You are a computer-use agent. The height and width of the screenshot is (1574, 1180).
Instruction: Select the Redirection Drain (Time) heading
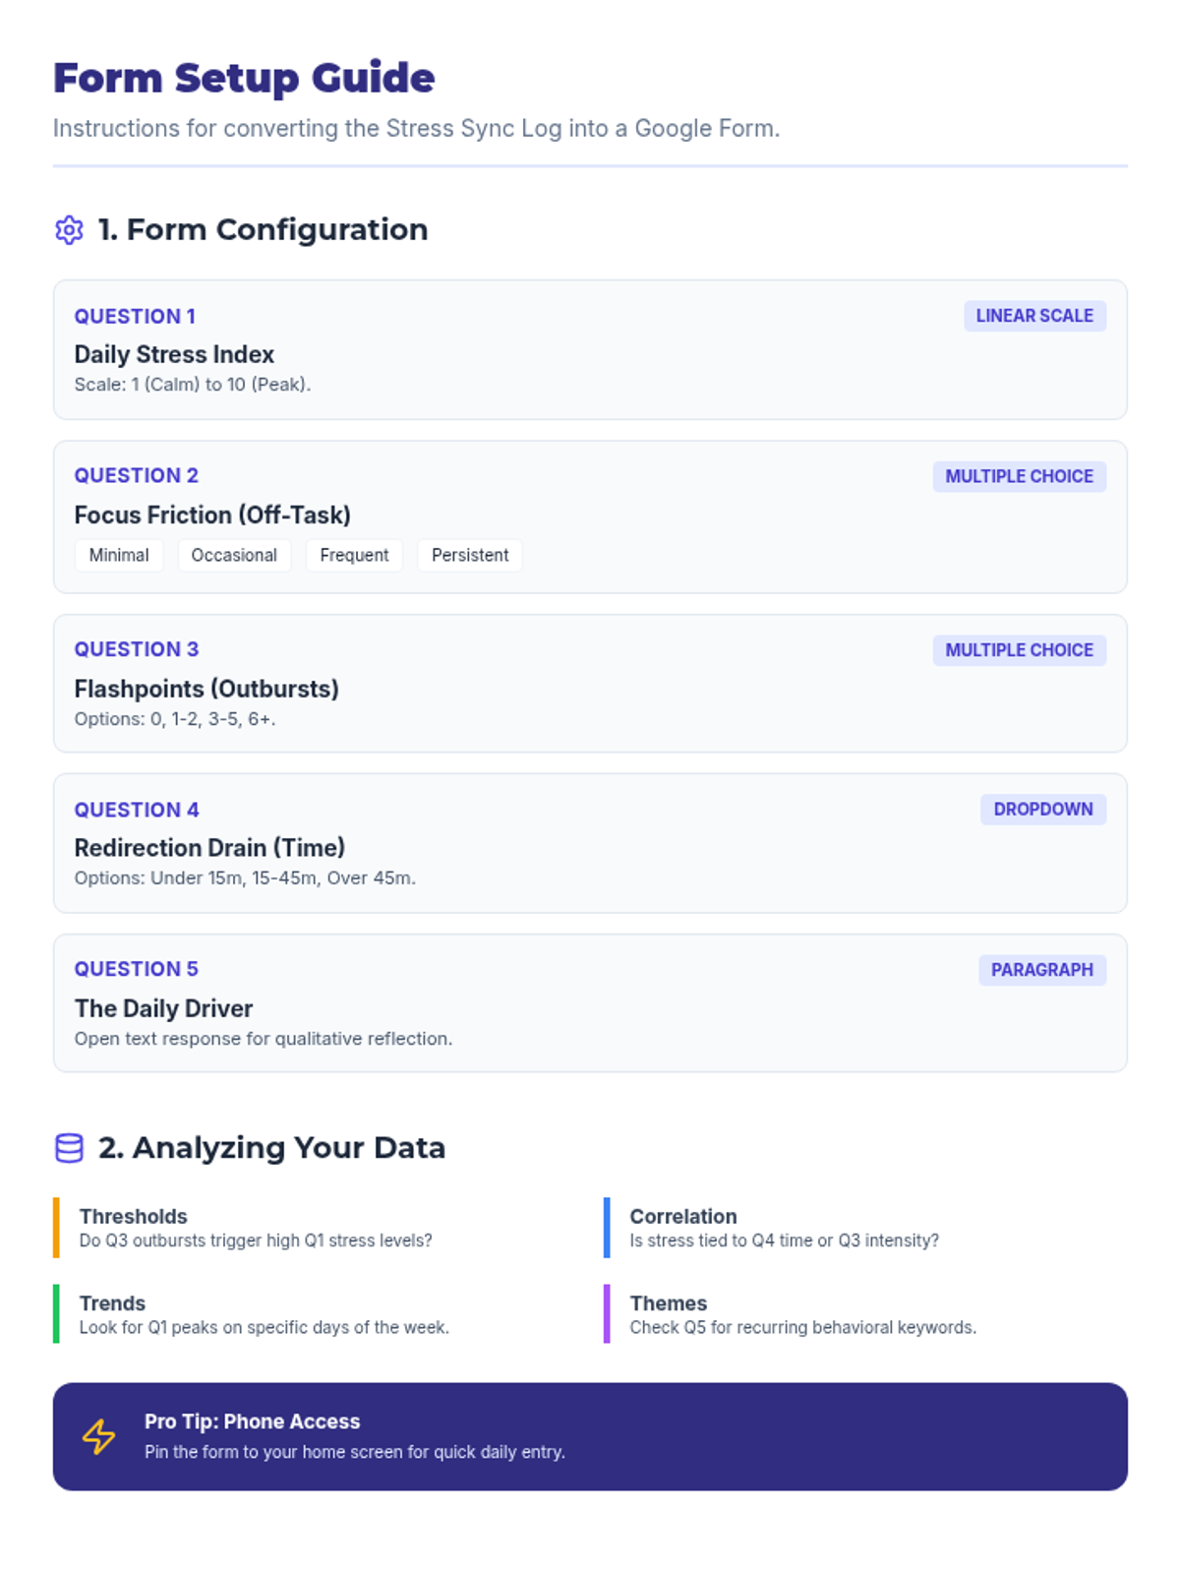point(209,848)
